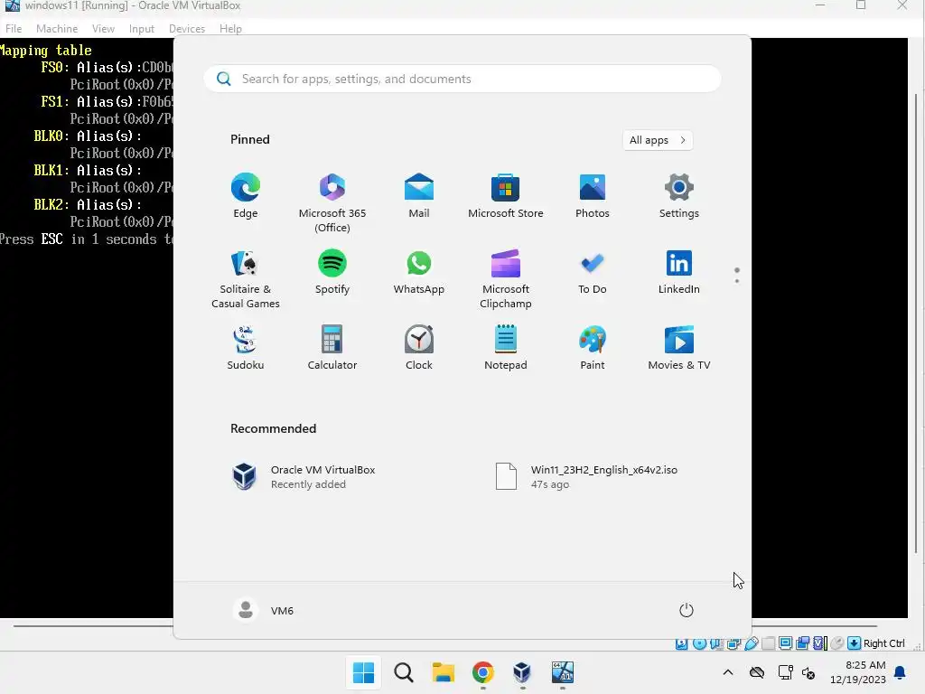
Task: Click the Windows Start button on taskbar
Action: point(363,672)
